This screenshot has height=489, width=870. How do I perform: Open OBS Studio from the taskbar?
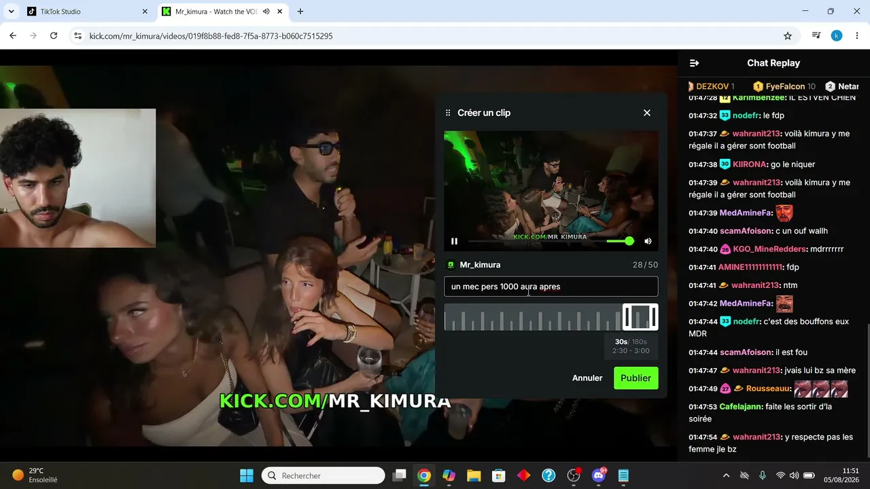point(574,475)
